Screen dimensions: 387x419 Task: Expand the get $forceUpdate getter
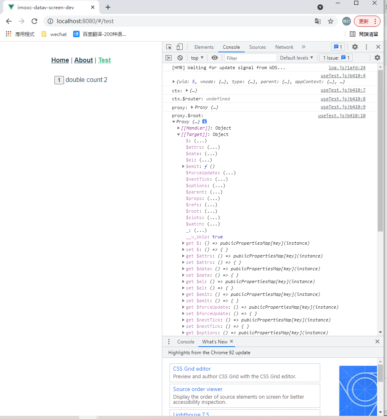pyautogui.click(x=184, y=307)
